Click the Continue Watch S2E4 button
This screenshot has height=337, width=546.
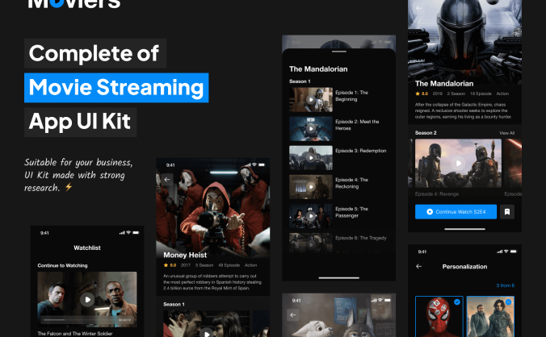click(x=456, y=211)
